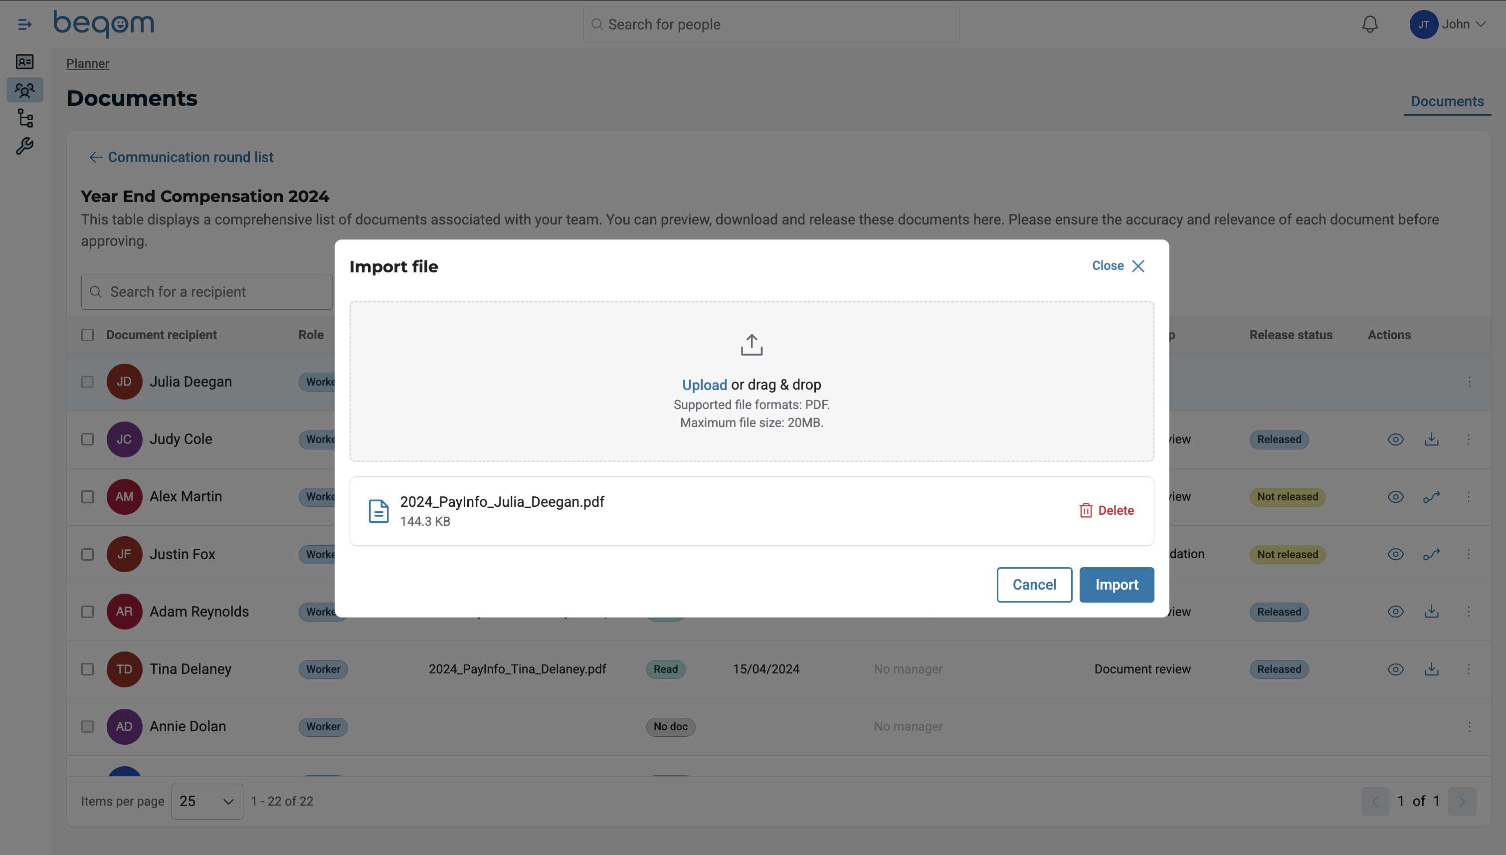Tick the select-all Document recipient checkbox
Viewport: 1506px width, 855px height.
(87, 335)
